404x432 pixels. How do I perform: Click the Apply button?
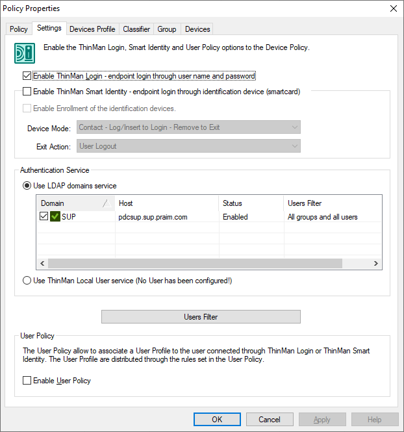tap(322, 419)
